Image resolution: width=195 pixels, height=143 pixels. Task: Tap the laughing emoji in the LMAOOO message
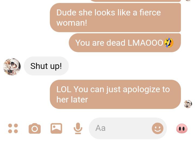(x=169, y=43)
